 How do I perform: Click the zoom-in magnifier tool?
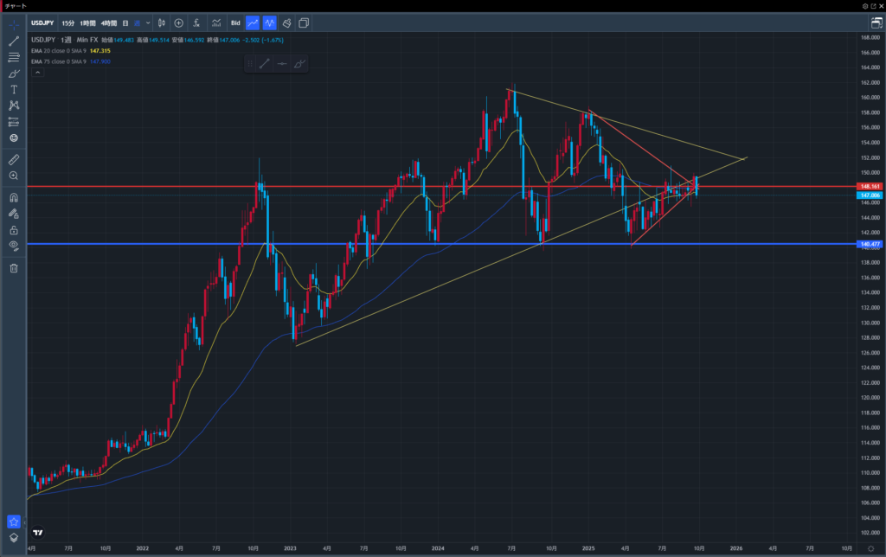point(14,176)
